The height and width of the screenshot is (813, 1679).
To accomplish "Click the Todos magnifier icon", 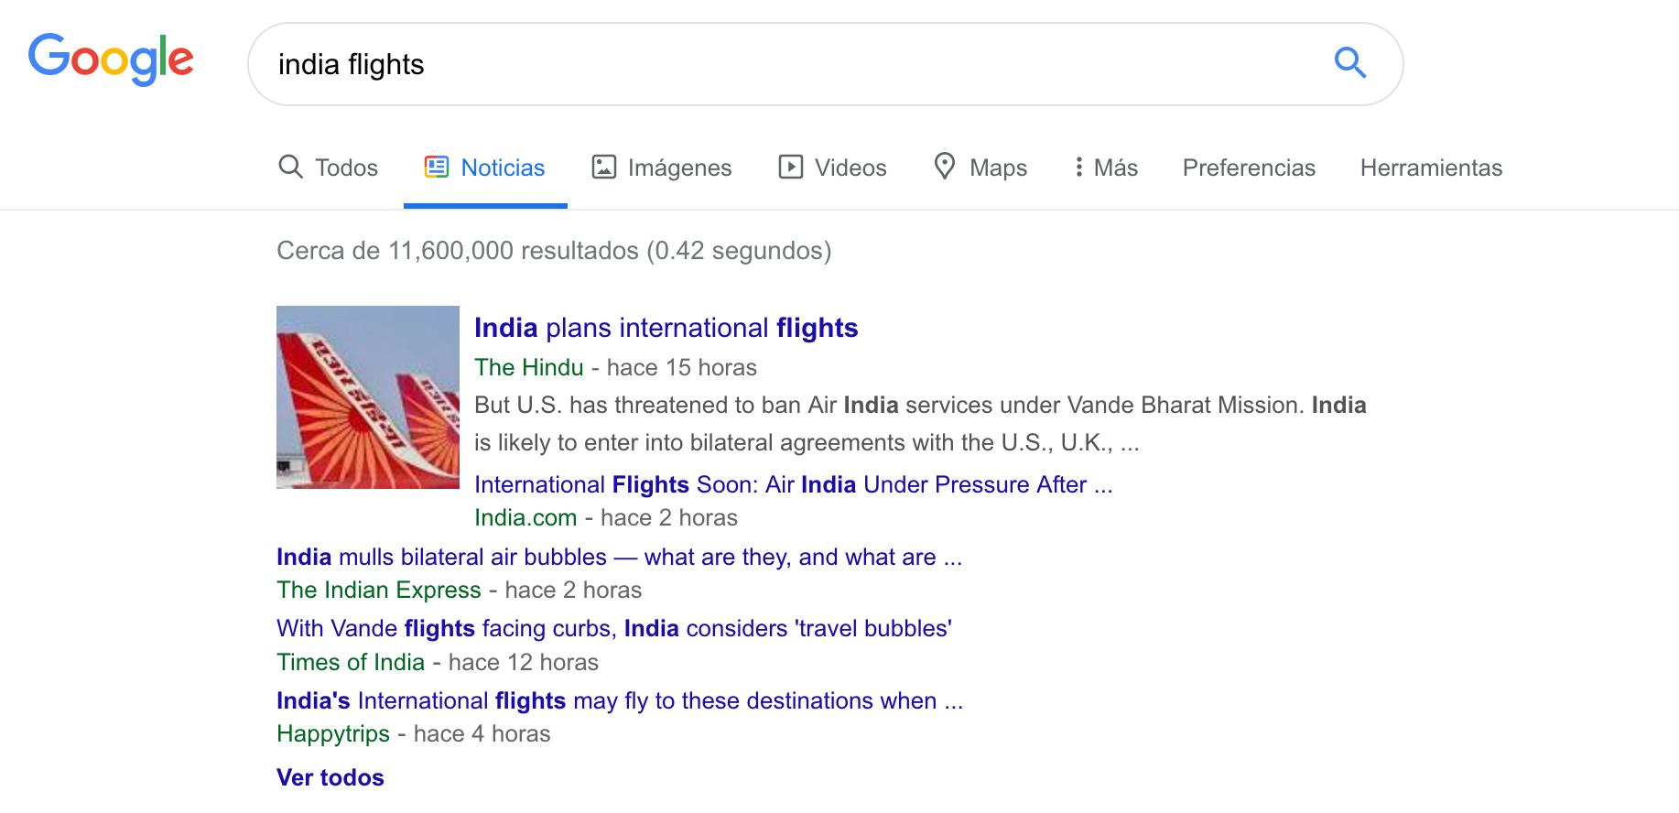I will 290,167.
